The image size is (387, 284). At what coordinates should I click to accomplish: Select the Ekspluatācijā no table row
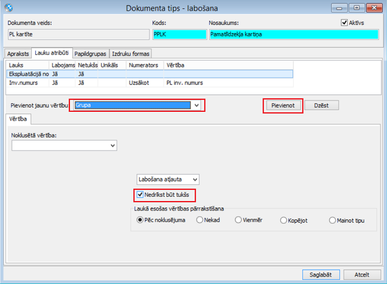coord(150,74)
